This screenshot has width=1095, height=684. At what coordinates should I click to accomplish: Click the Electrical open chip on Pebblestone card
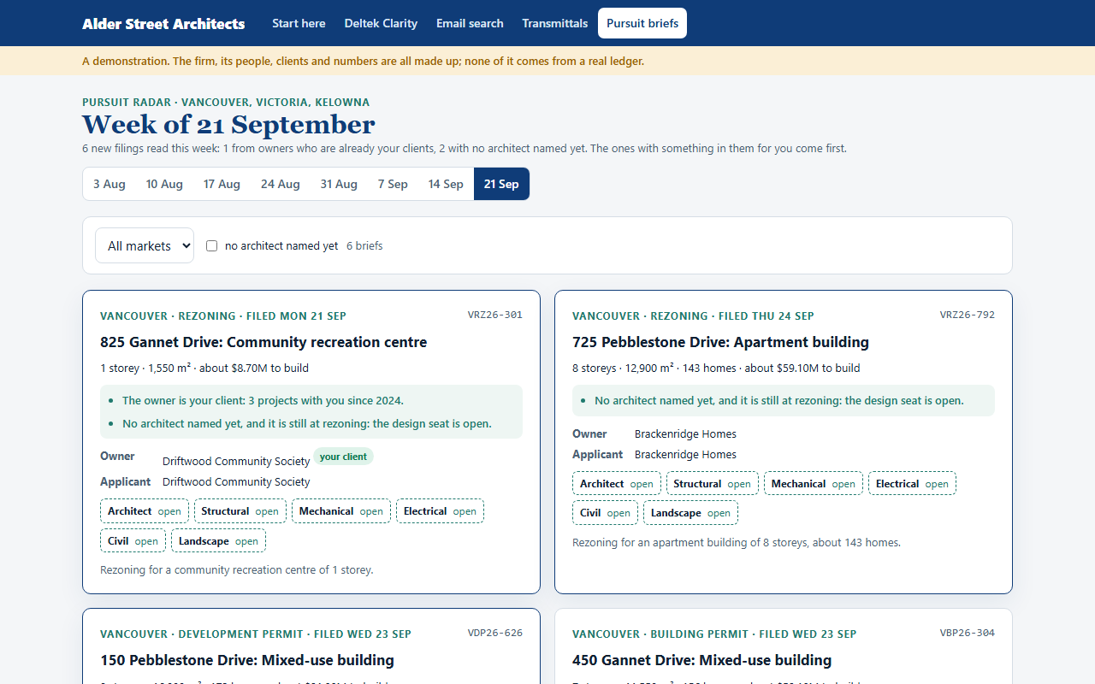912,484
